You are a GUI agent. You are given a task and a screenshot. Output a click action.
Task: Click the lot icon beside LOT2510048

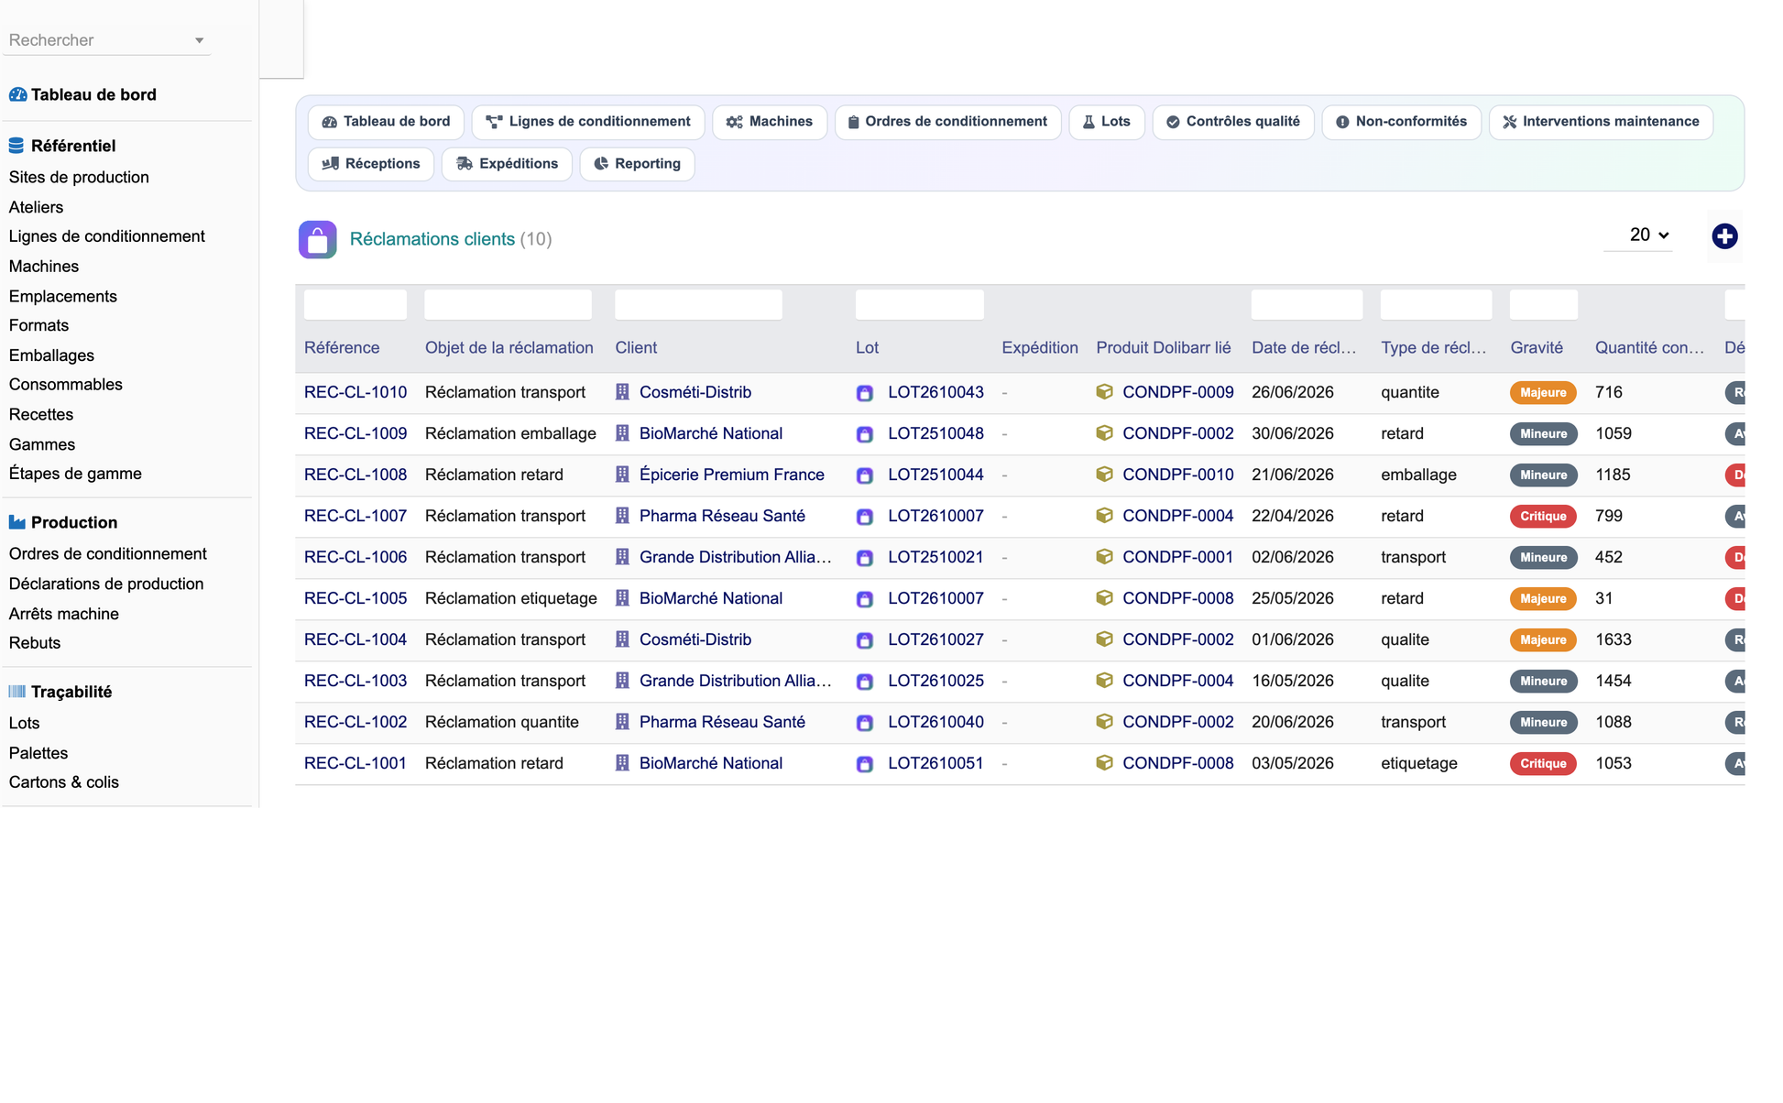click(x=864, y=434)
